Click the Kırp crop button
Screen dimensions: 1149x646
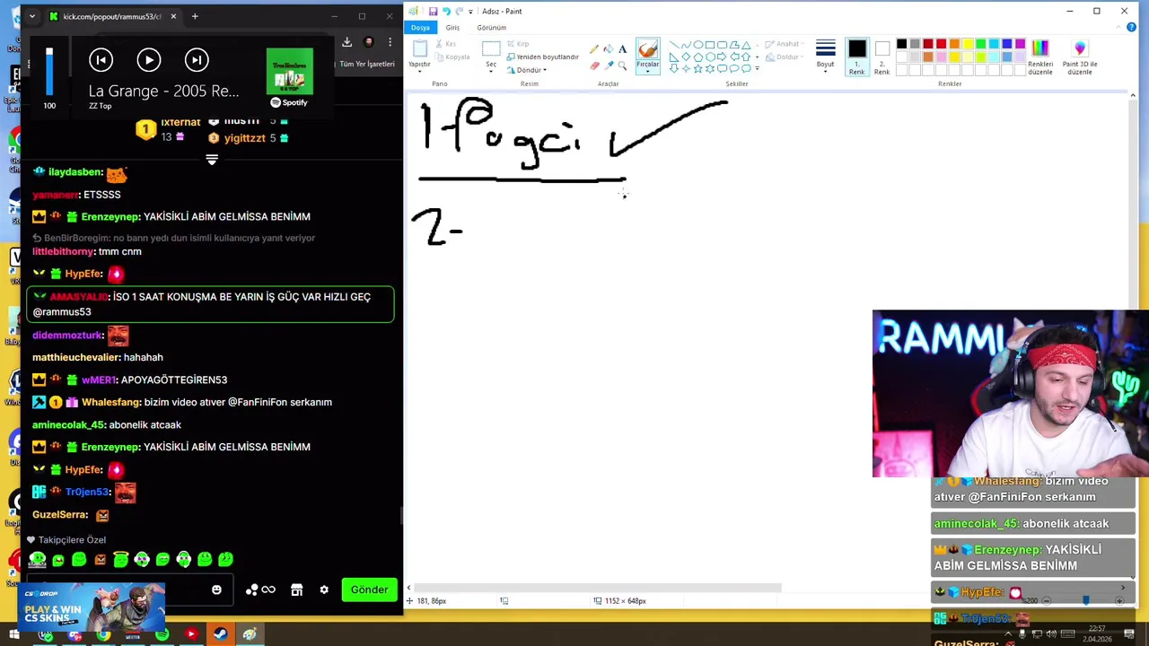click(x=516, y=44)
